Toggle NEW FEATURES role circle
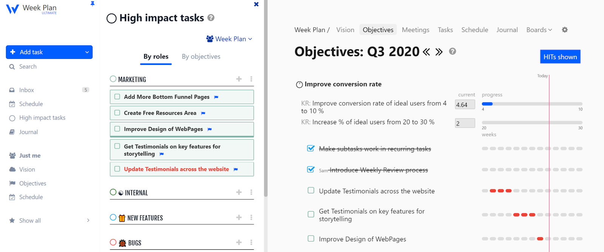The height and width of the screenshot is (252, 604). pos(113,217)
